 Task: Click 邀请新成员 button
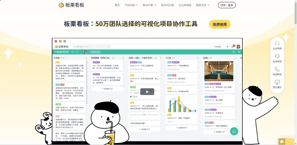coord(95,52)
